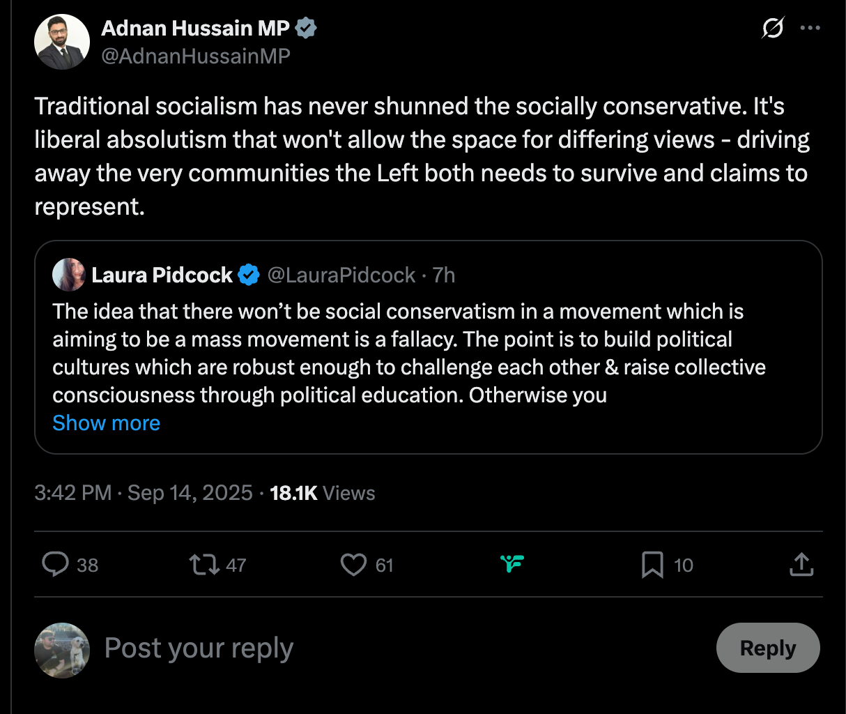Click the green extension icon in action bar

[x=512, y=563]
